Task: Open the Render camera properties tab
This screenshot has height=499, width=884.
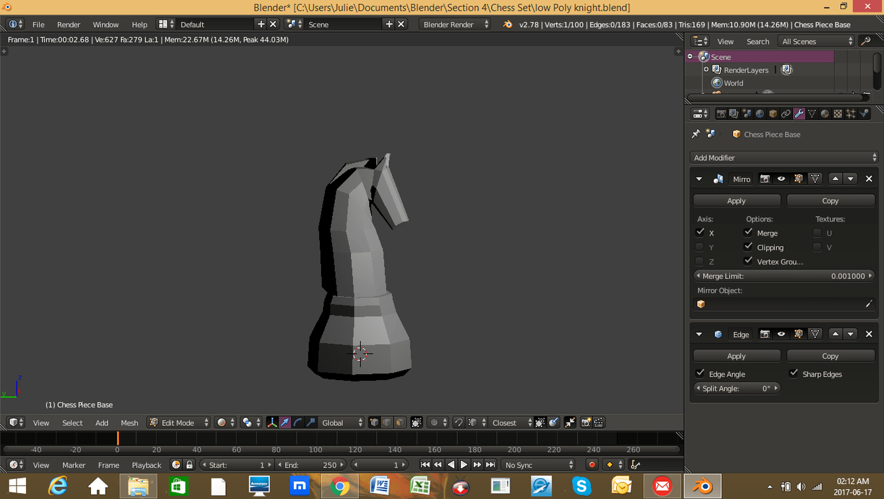Action: [x=721, y=114]
